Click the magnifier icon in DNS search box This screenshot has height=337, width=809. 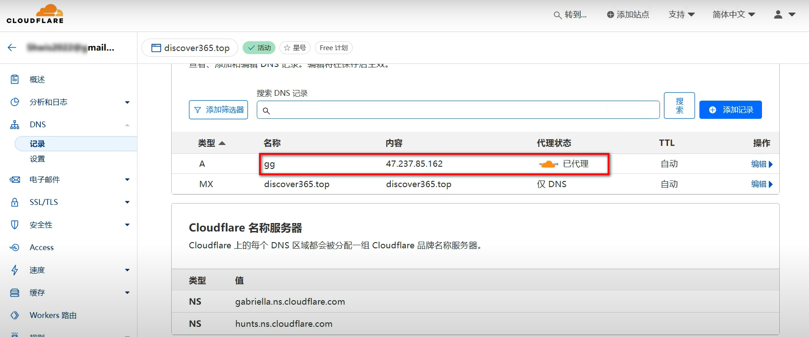(x=266, y=110)
